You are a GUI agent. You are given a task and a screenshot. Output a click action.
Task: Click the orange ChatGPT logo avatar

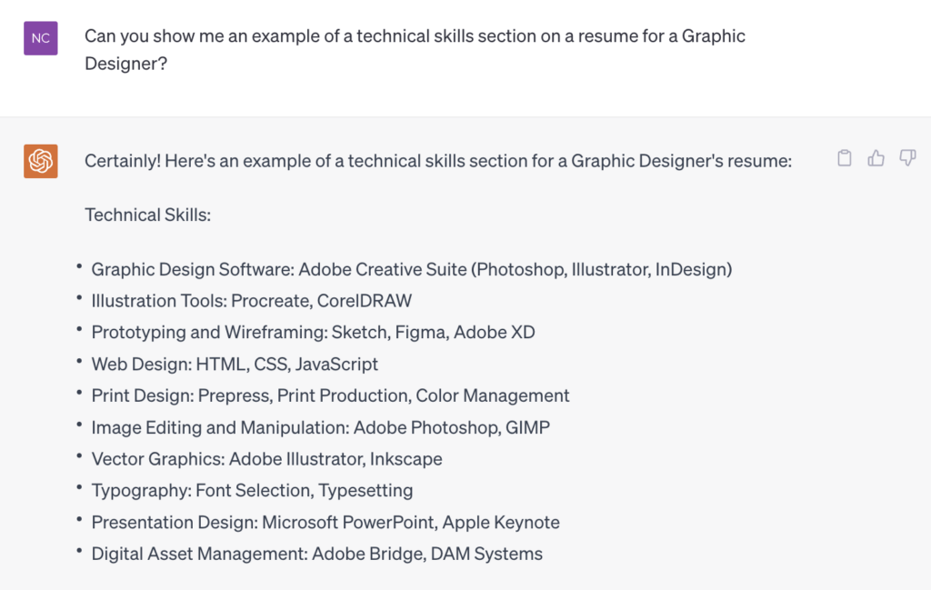click(41, 161)
